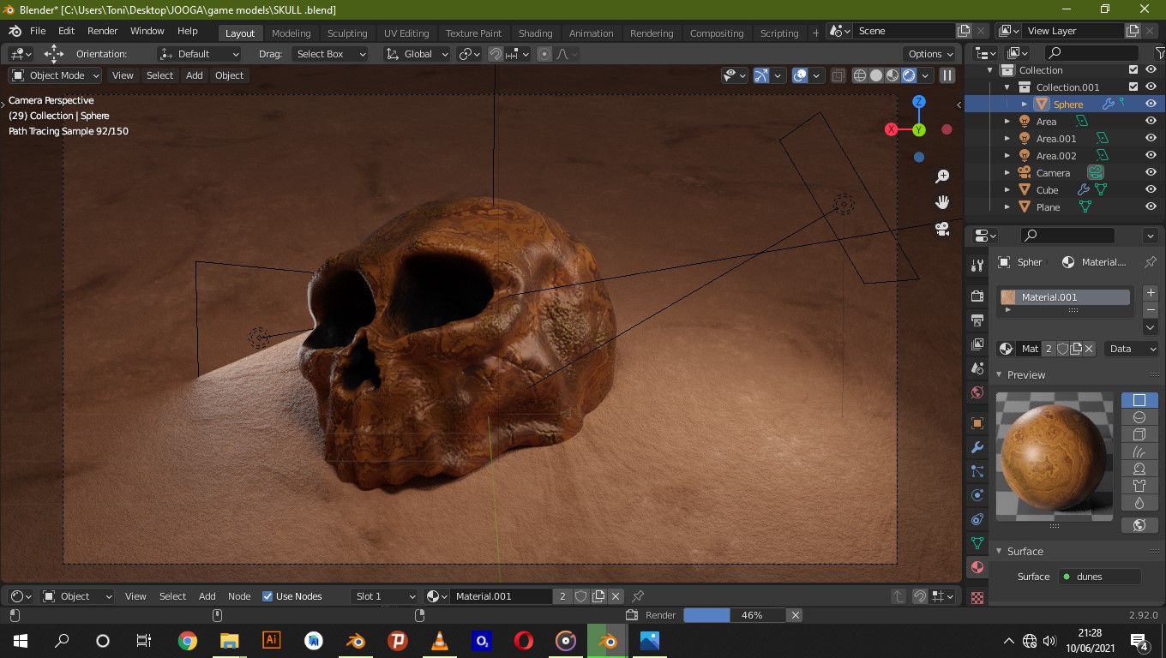The height and width of the screenshot is (658, 1166).
Task: Open the Global transform orientation dropdown
Action: [x=417, y=54]
